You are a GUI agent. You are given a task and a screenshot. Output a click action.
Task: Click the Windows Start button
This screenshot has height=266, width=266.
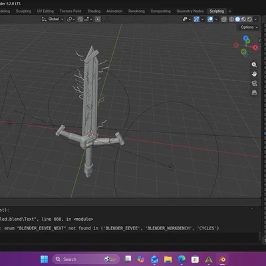pyautogui.click(x=44, y=259)
